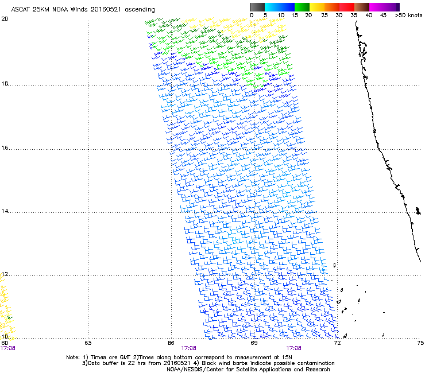Click the '17:08' time between longitudes 69 and 72
The image size is (425, 373).
[x=294, y=348]
